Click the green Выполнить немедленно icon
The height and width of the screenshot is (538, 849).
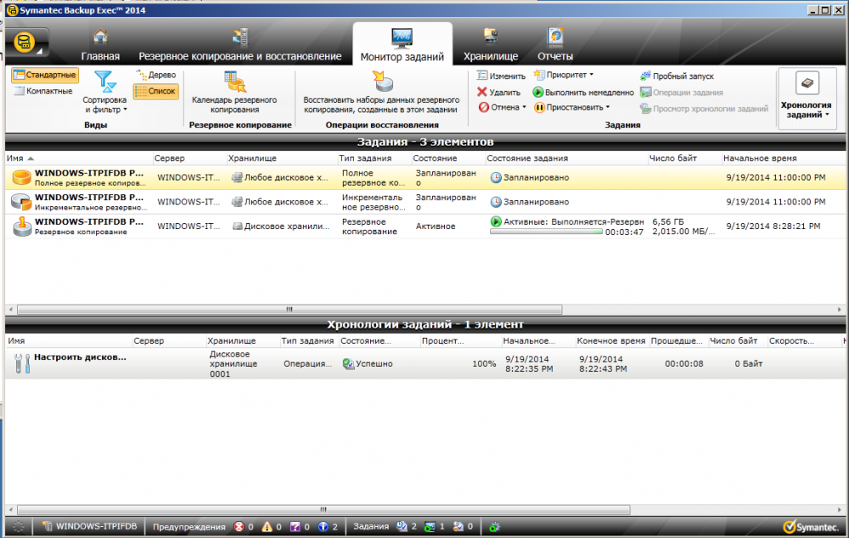point(537,92)
